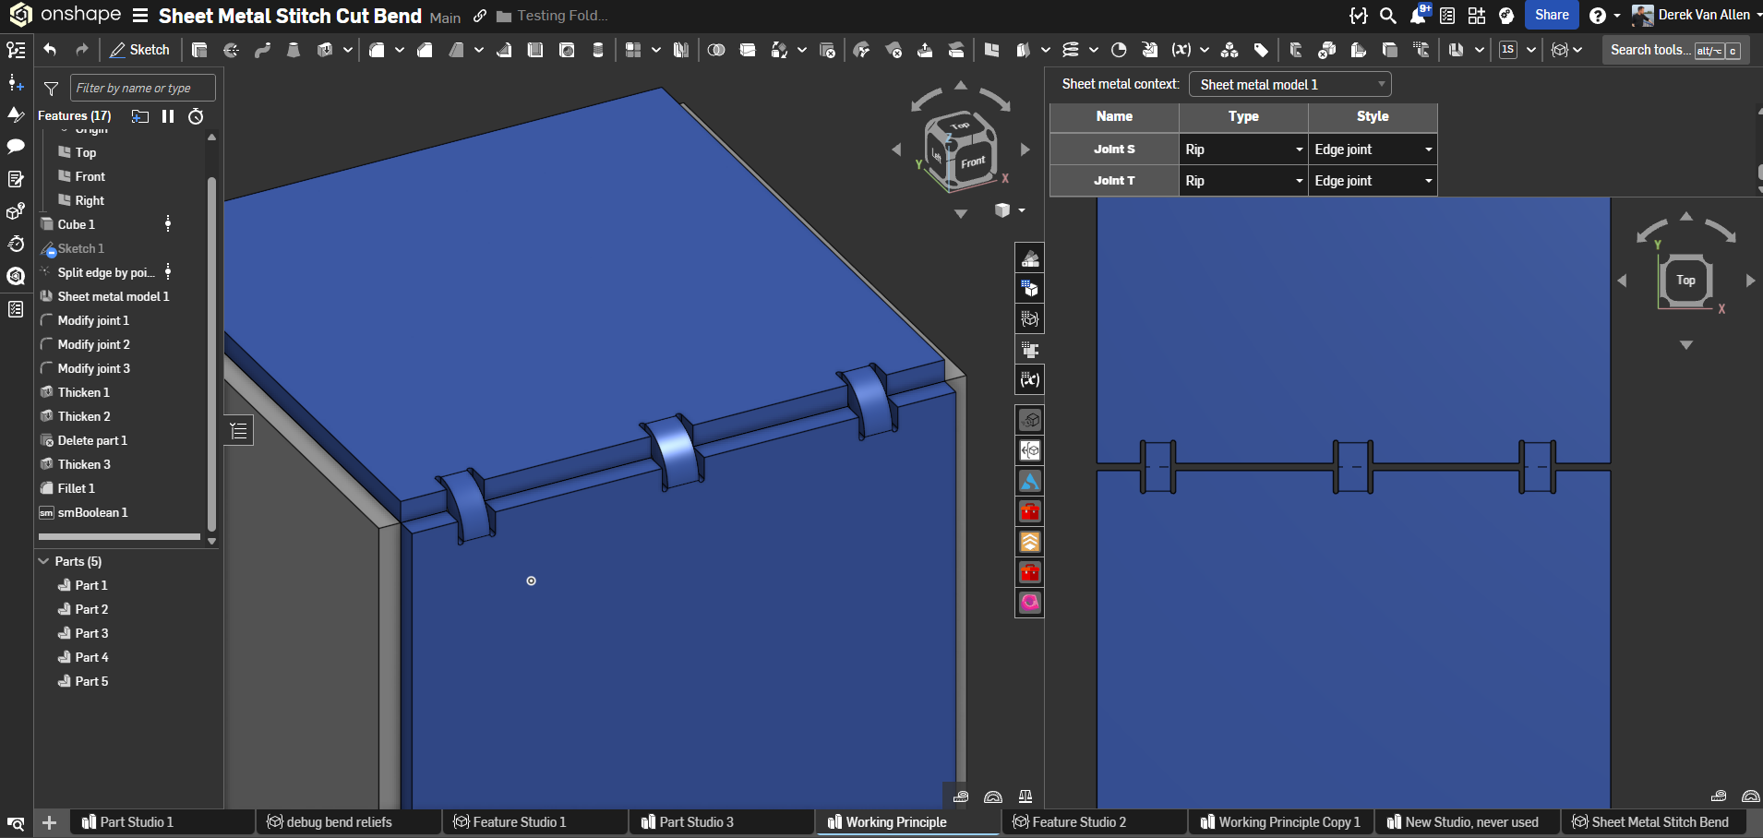The height and width of the screenshot is (838, 1763).
Task: Toggle the feature list pause rollback button
Action: (x=168, y=116)
